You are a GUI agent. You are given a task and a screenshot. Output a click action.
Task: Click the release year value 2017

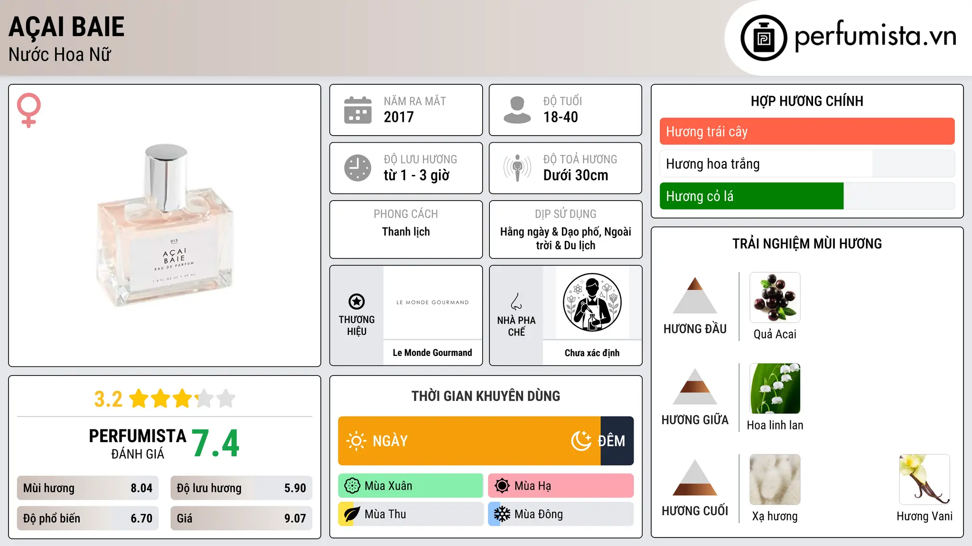point(399,117)
